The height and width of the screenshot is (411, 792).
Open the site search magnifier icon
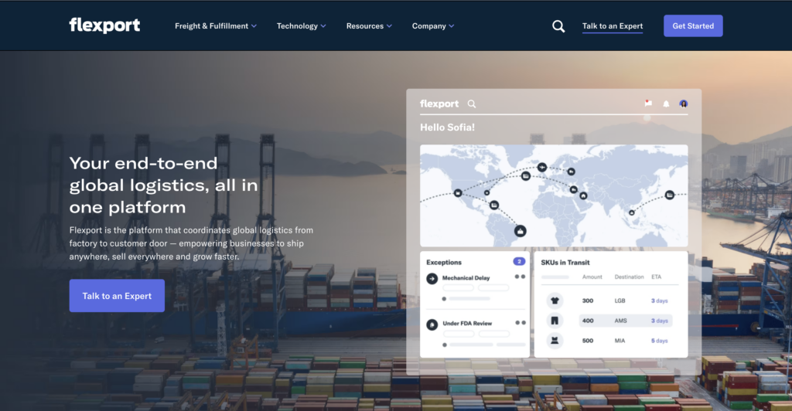(558, 26)
